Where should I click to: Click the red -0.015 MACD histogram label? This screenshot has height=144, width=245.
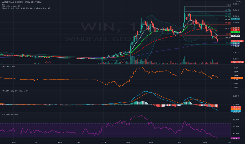(236, 107)
